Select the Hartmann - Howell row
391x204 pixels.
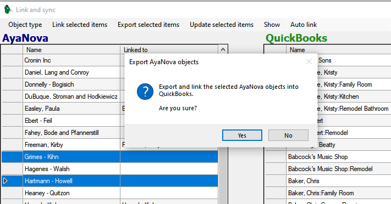click(110, 181)
